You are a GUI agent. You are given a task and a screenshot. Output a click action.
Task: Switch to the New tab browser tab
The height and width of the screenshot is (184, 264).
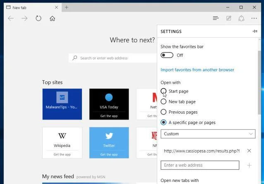(32, 7)
